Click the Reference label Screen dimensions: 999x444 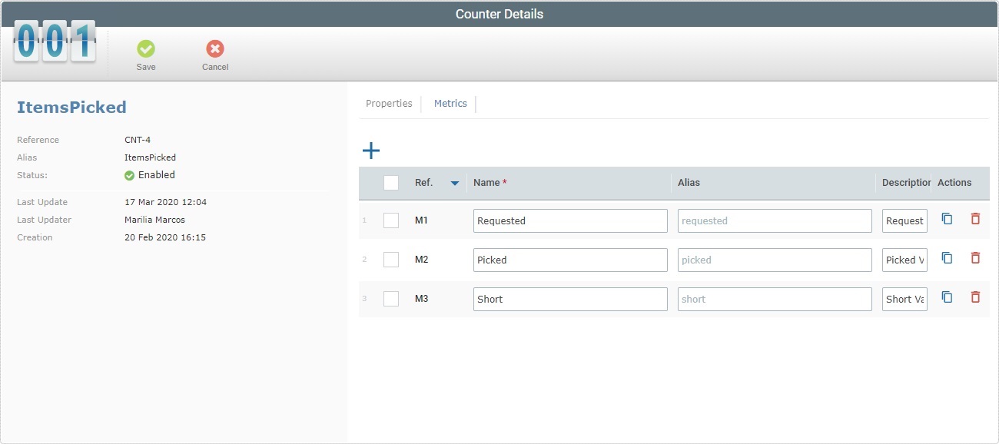click(38, 140)
